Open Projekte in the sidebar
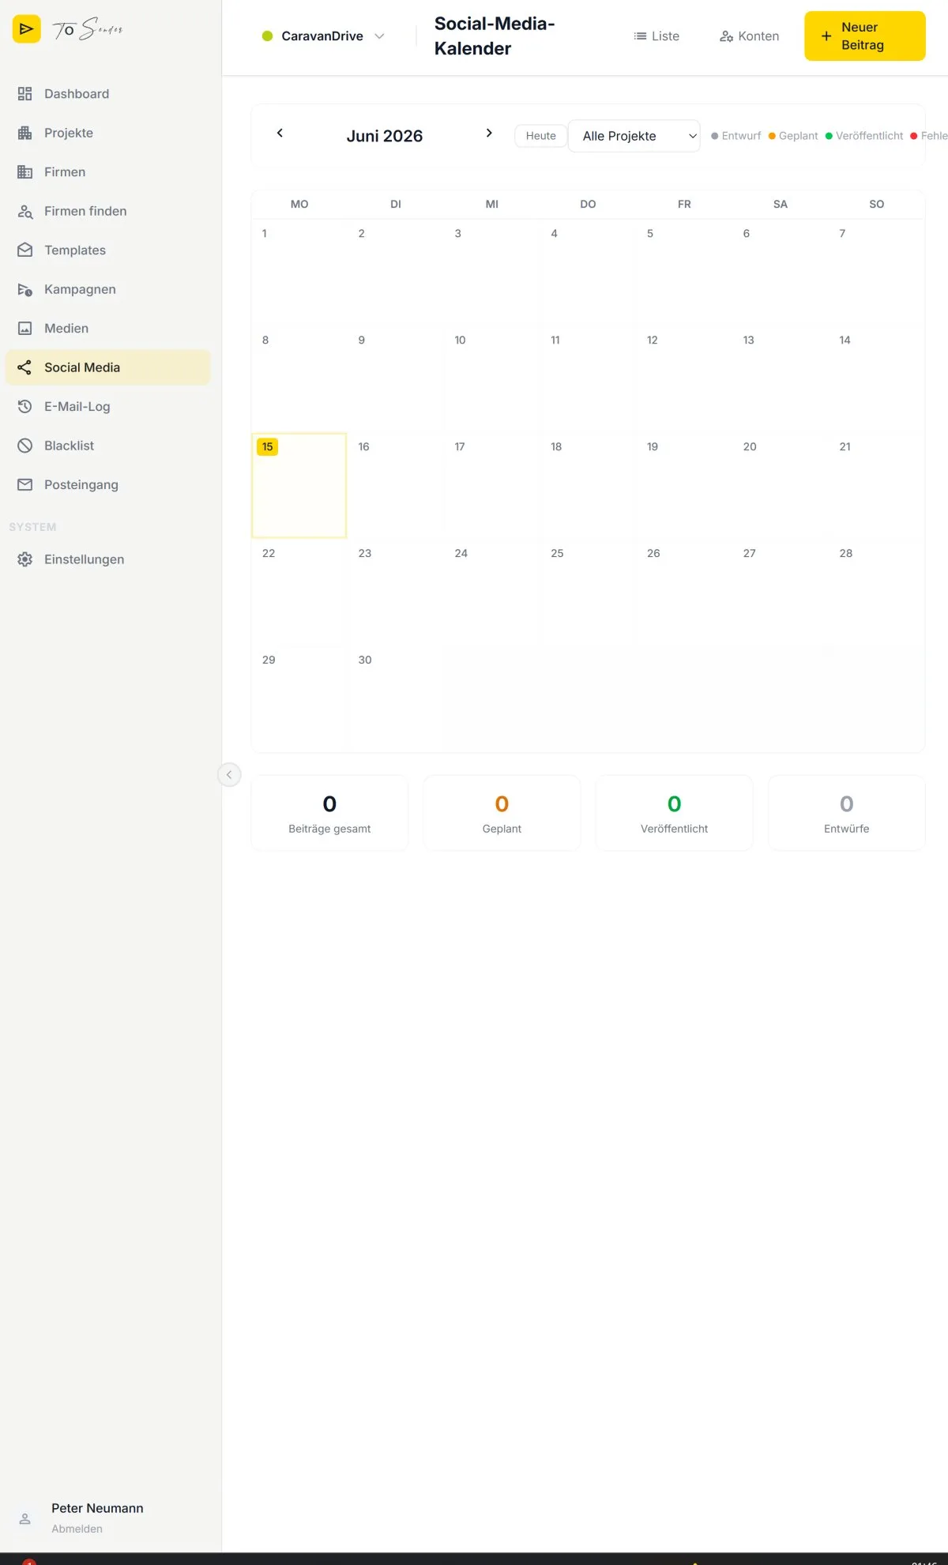948x1565 pixels. tap(108, 133)
